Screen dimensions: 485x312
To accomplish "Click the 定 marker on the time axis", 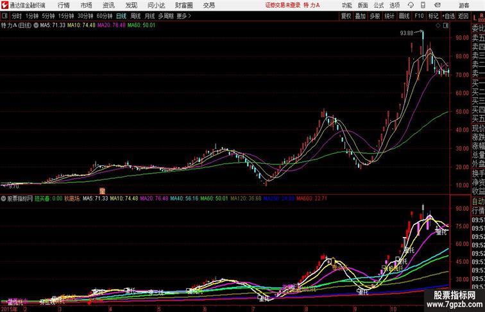I will point(103,191).
